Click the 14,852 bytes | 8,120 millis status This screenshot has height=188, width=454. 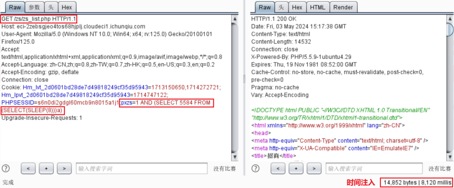pos(416,183)
